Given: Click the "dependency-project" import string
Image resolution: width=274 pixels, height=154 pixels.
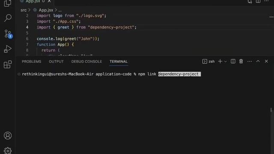Looking at the screenshot, I should click(111, 27).
